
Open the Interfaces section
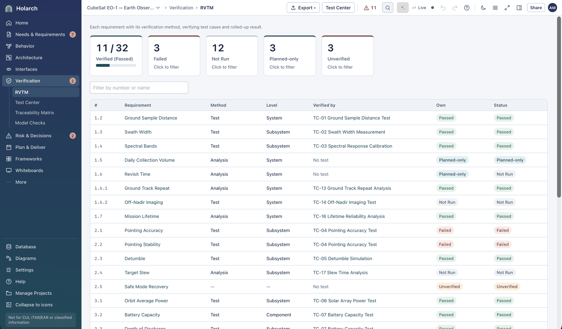tap(41, 69)
